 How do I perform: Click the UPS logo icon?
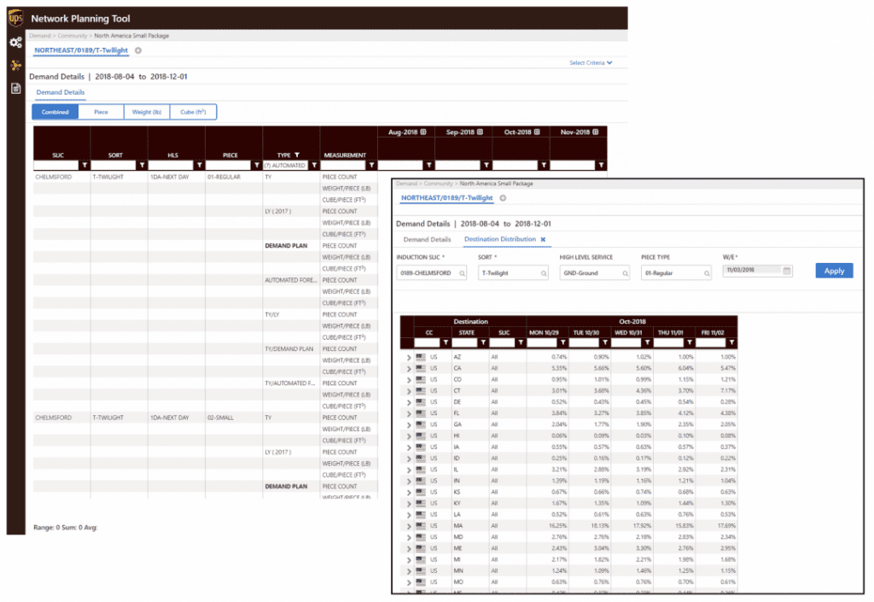(x=16, y=19)
